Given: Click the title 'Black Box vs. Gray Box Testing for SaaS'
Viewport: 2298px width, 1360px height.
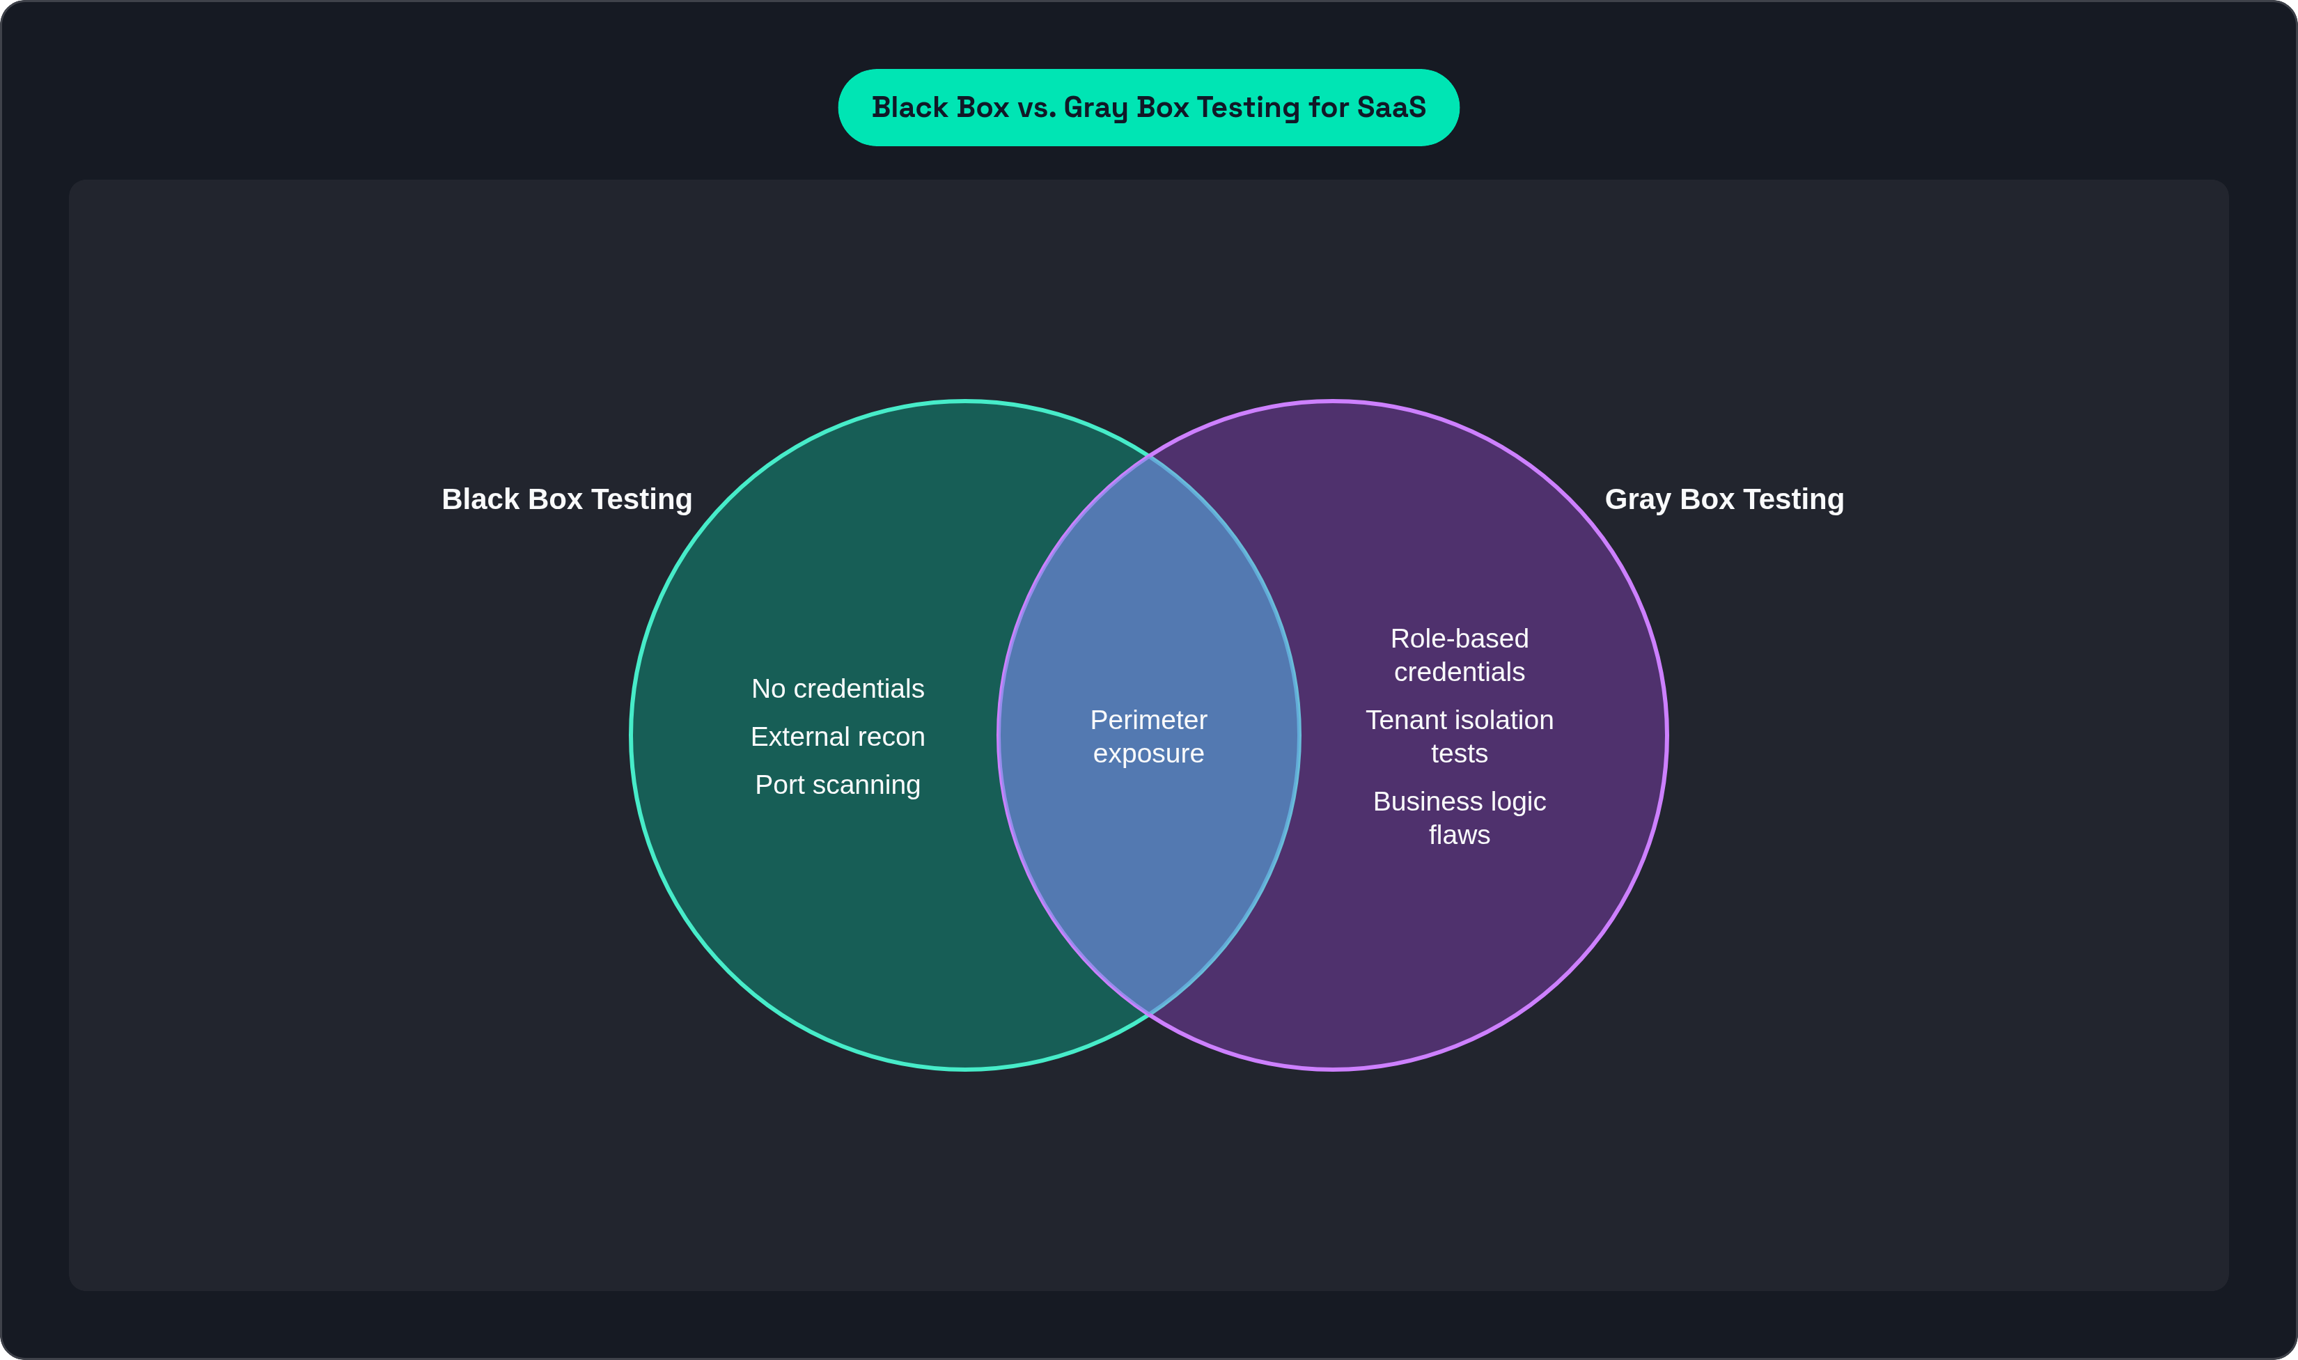Looking at the screenshot, I should point(1148,107).
